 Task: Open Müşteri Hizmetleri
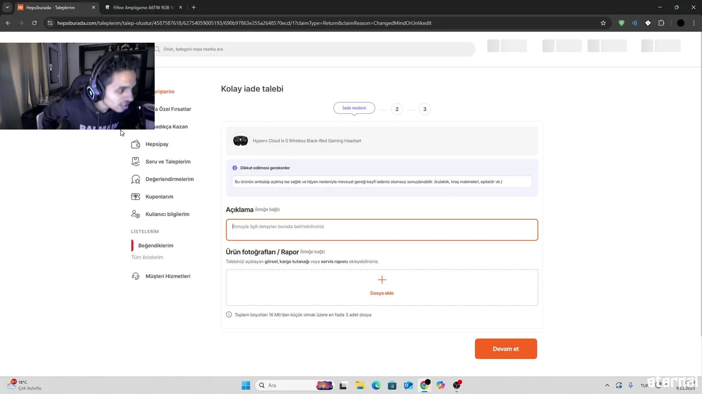tap(168, 276)
